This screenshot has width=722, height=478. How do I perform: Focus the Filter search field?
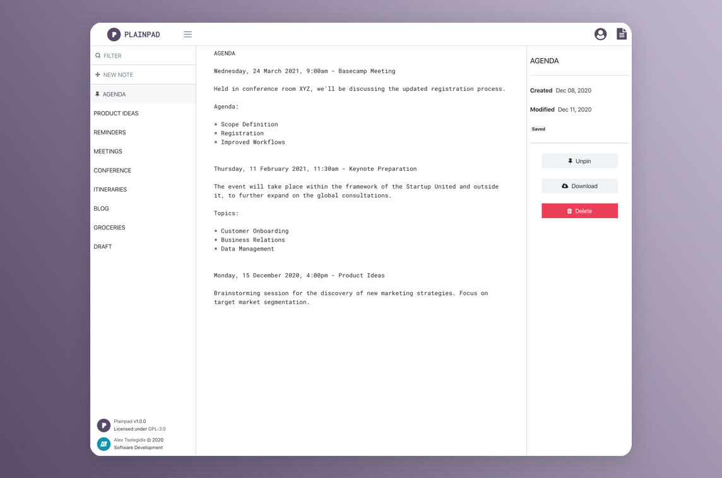coord(148,55)
